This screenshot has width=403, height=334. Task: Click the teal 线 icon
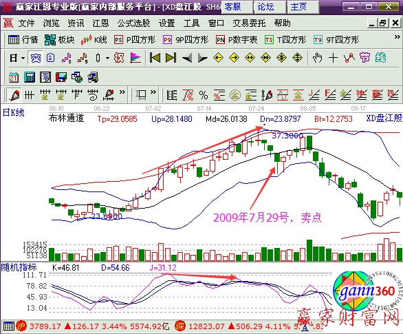pyautogui.click(x=380, y=58)
